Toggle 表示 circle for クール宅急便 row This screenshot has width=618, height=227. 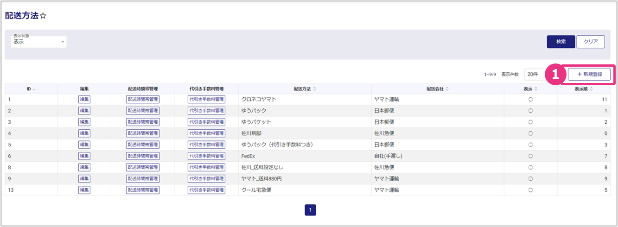[530, 190]
